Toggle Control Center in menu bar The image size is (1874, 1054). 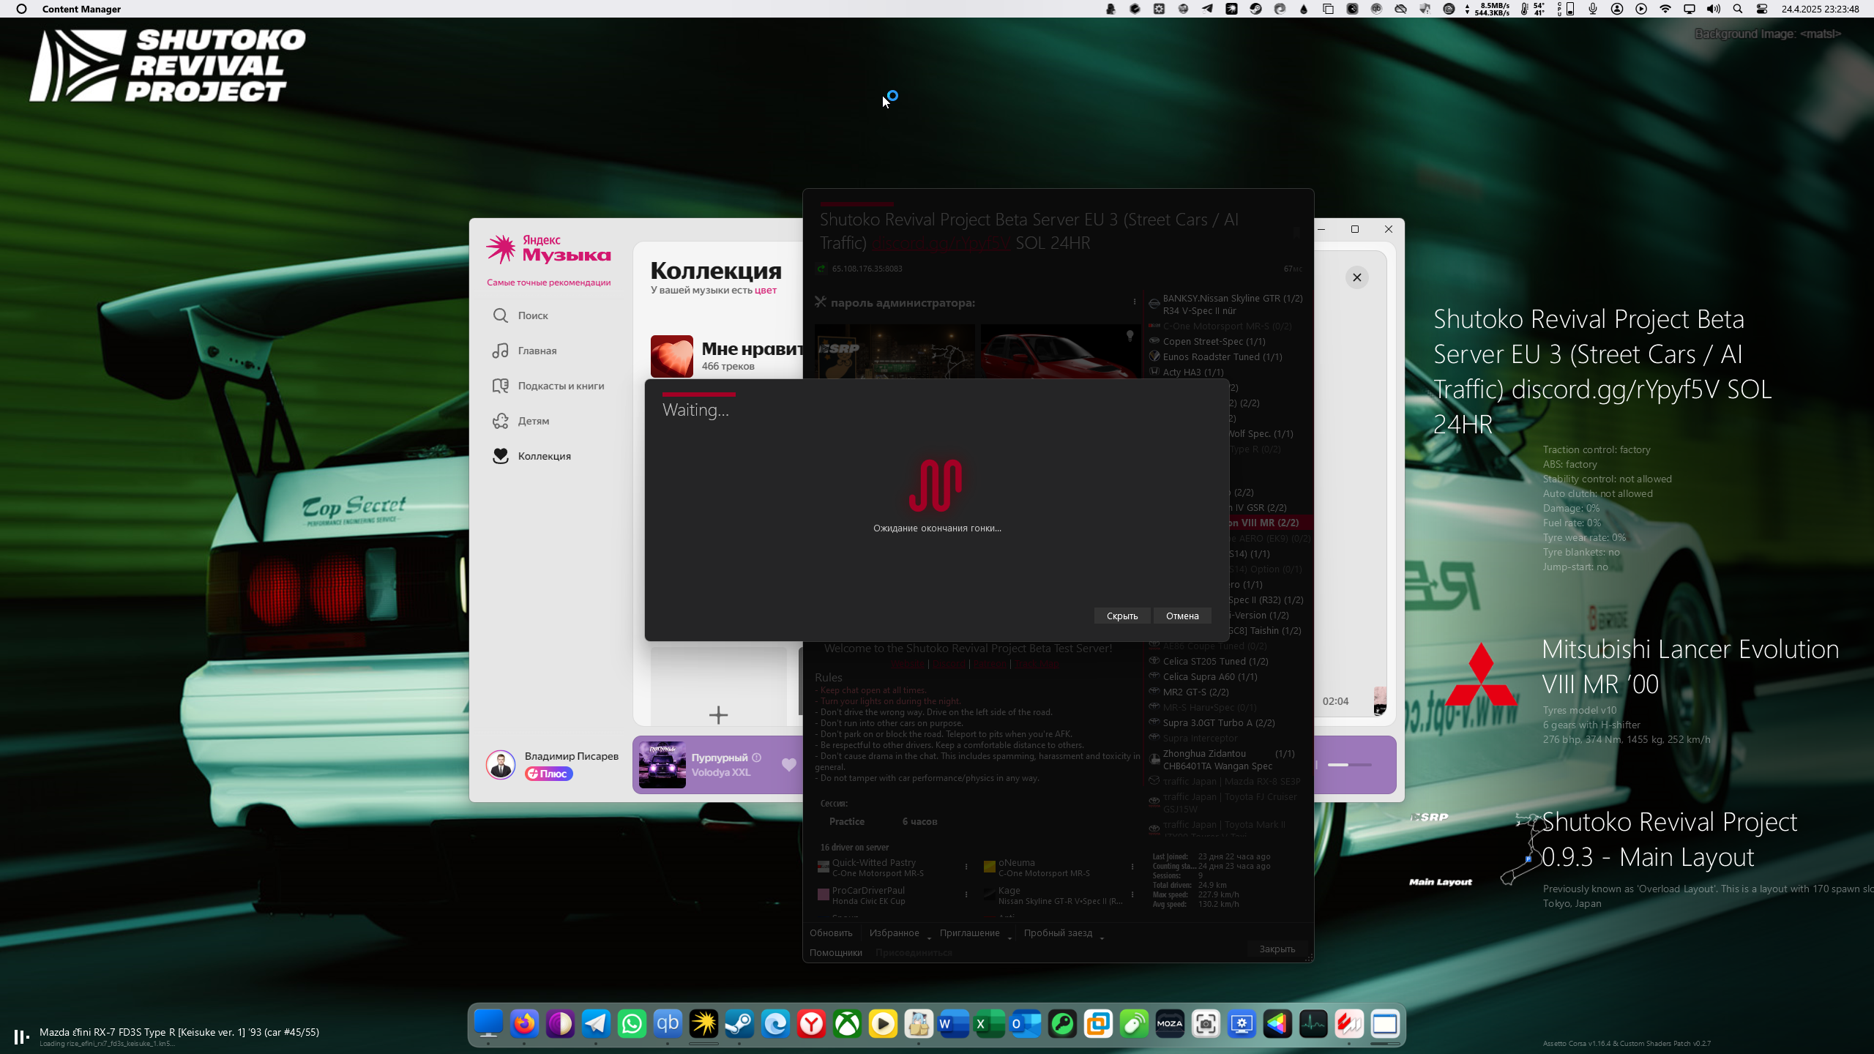tap(1762, 9)
